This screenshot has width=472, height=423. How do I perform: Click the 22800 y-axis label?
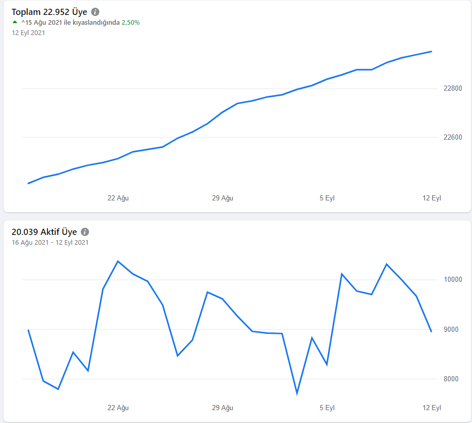(x=453, y=89)
